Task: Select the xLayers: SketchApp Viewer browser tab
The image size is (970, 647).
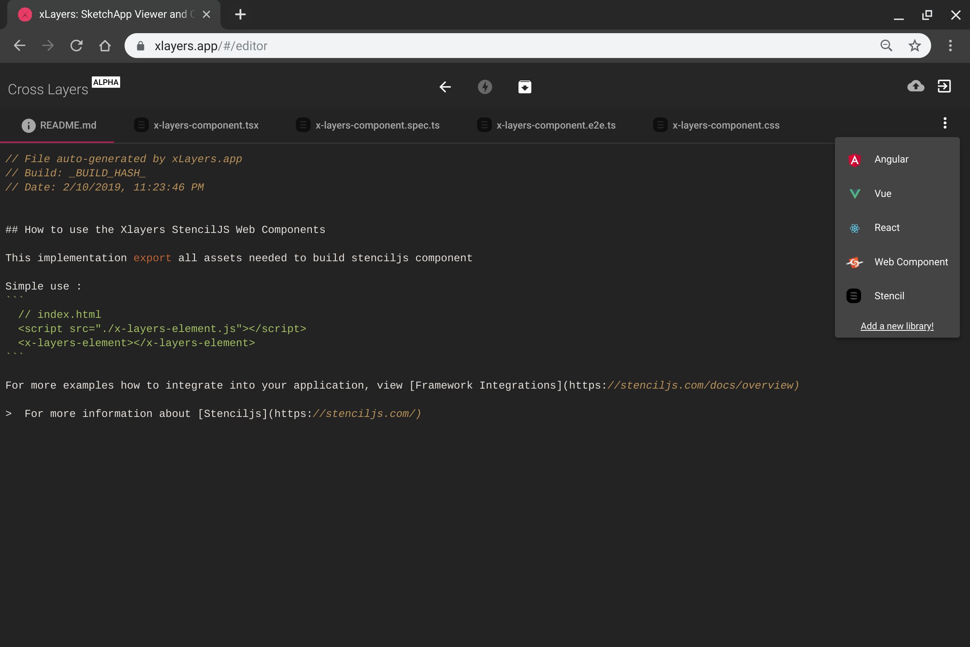Action: click(x=114, y=15)
